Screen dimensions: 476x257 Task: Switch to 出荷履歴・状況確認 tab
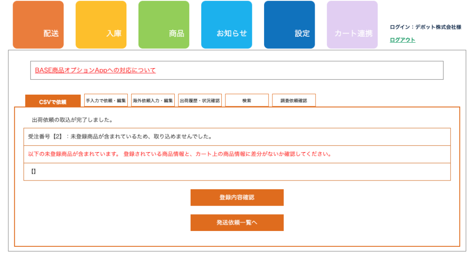click(x=200, y=100)
